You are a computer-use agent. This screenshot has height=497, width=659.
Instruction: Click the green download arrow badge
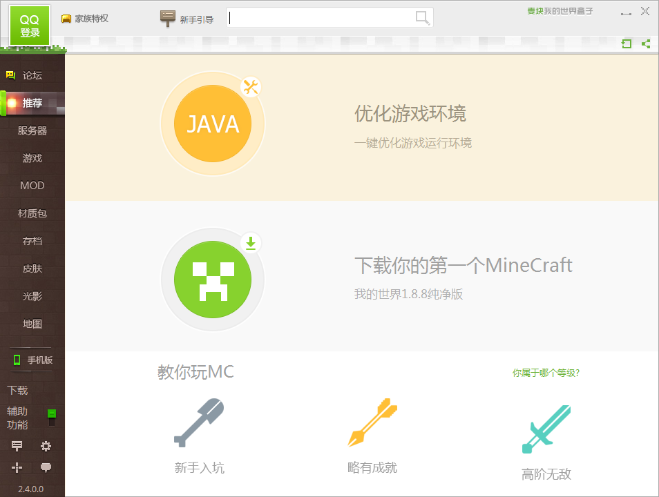251,243
